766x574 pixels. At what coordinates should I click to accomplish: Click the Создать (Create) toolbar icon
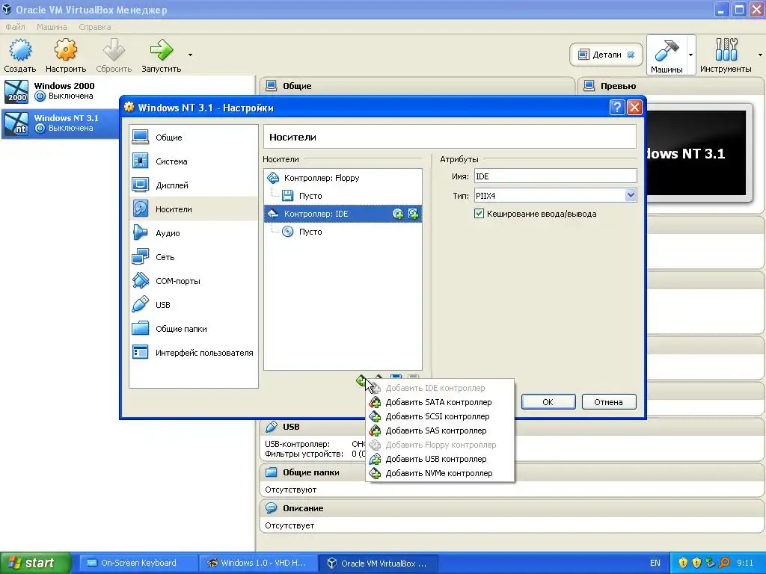point(20,50)
